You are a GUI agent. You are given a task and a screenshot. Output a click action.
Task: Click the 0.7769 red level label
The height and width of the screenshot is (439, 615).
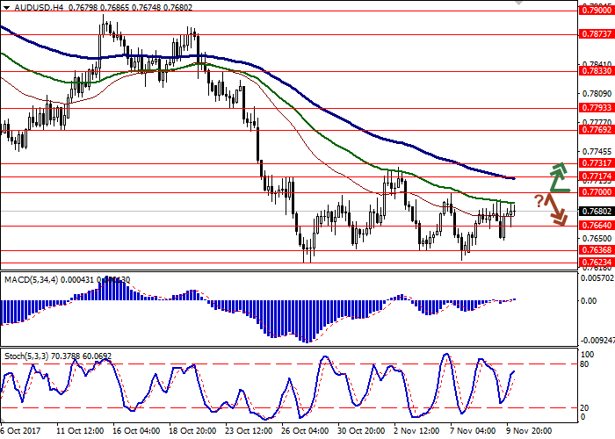pyautogui.click(x=596, y=129)
